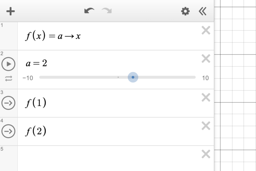
Task: Delete the f(x)=a→x expression
Action: tap(206, 31)
